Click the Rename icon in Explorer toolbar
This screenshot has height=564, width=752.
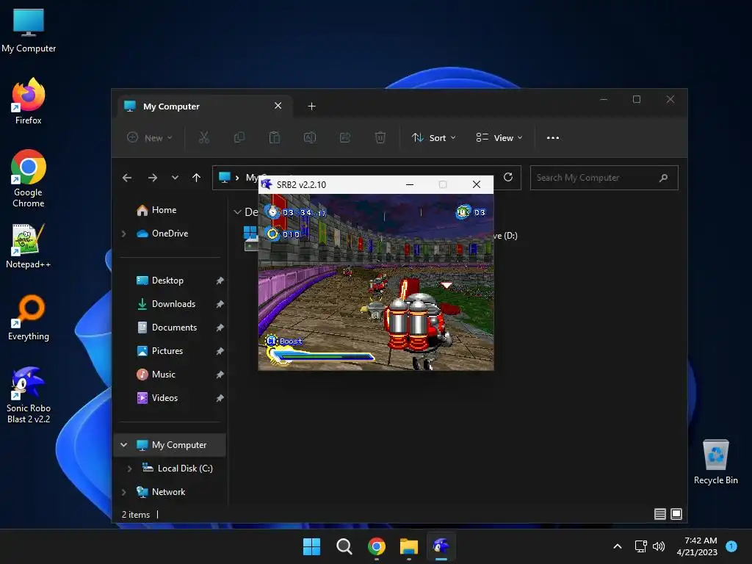click(310, 137)
